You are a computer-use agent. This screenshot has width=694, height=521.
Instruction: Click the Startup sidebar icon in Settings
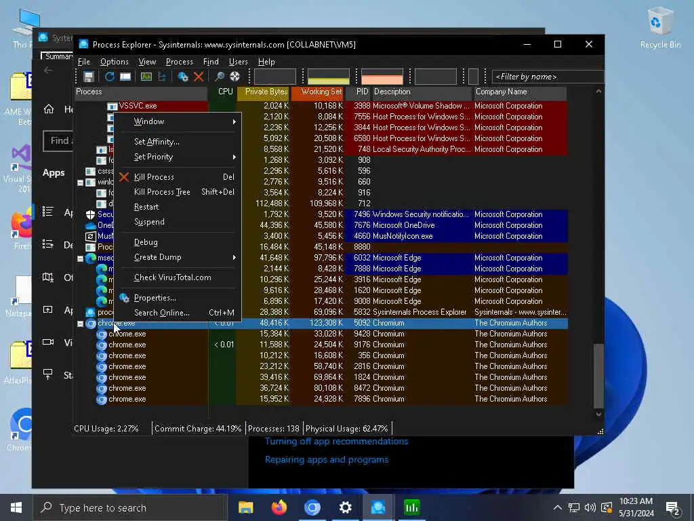tap(48, 374)
